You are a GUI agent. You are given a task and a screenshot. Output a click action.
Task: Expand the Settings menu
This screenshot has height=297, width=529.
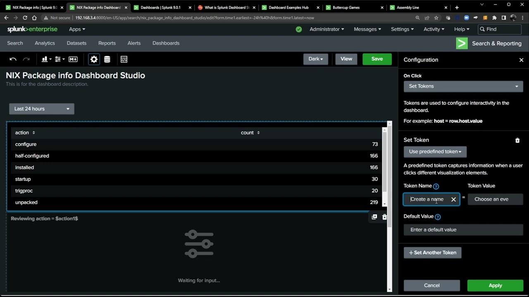click(x=402, y=29)
